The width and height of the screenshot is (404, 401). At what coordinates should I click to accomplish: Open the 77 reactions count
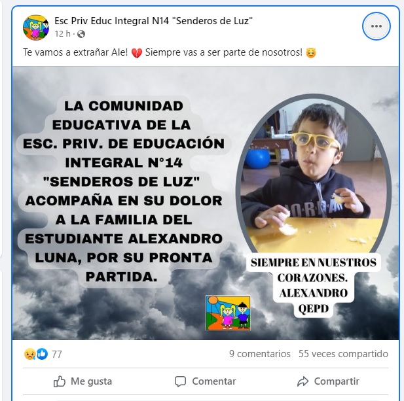click(57, 354)
